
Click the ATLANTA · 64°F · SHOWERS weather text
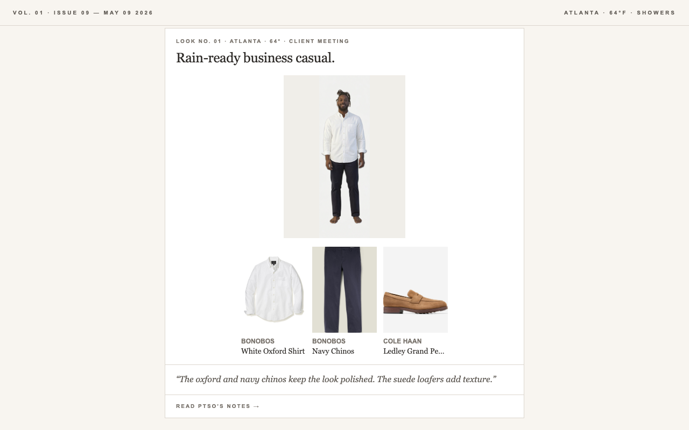click(620, 13)
